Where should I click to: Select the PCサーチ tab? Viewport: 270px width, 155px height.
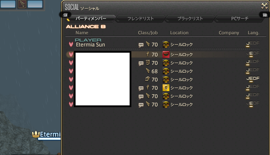pos(240,19)
